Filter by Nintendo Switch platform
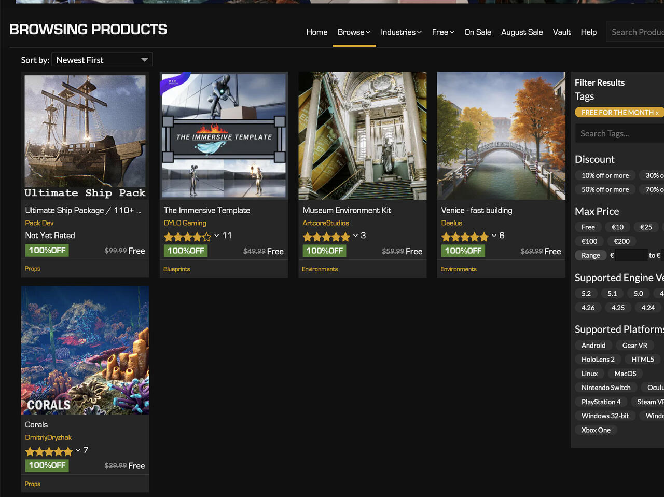Viewport: 664px width, 497px height. click(x=606, y=388)
